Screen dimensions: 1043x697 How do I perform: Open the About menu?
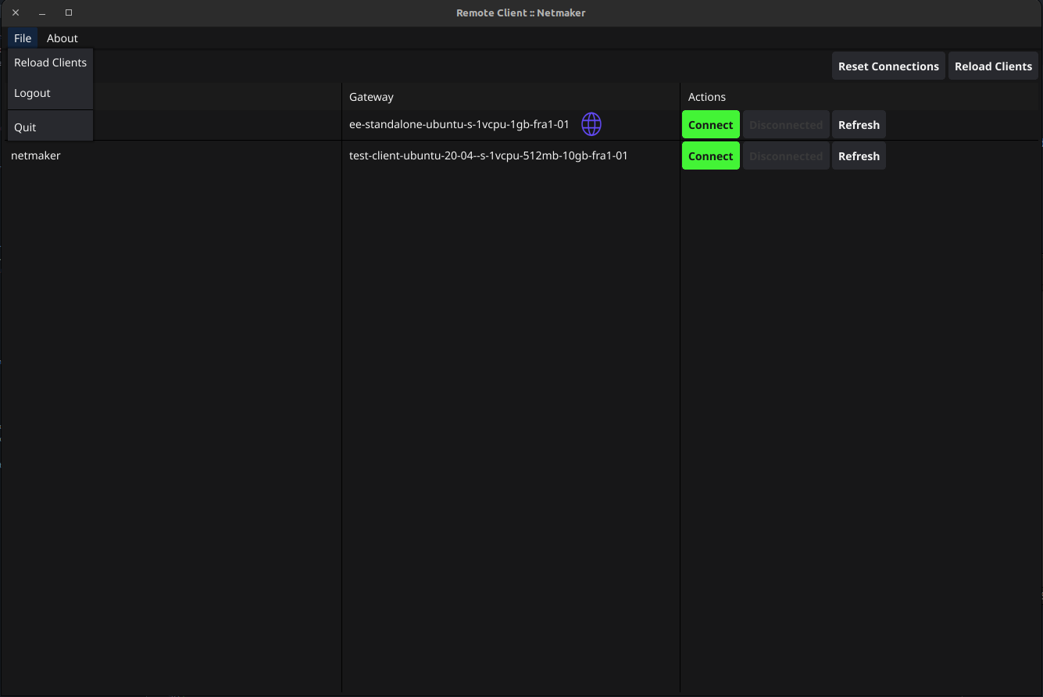pos(63,38)
